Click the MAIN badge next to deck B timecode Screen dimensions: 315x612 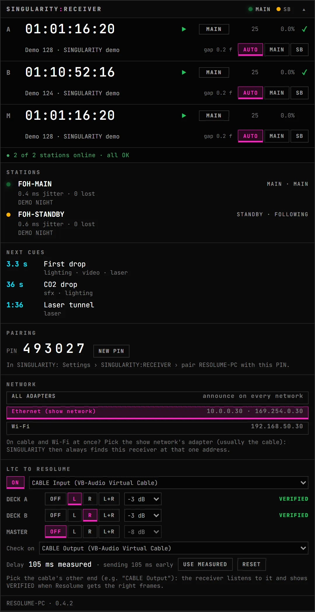click(x=214, y=72)
